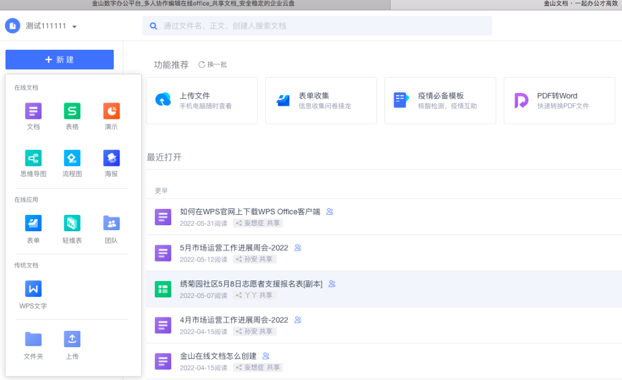The image size is (622, 380).
Task: Open the 团队 team app
Action: coord(112,229)
